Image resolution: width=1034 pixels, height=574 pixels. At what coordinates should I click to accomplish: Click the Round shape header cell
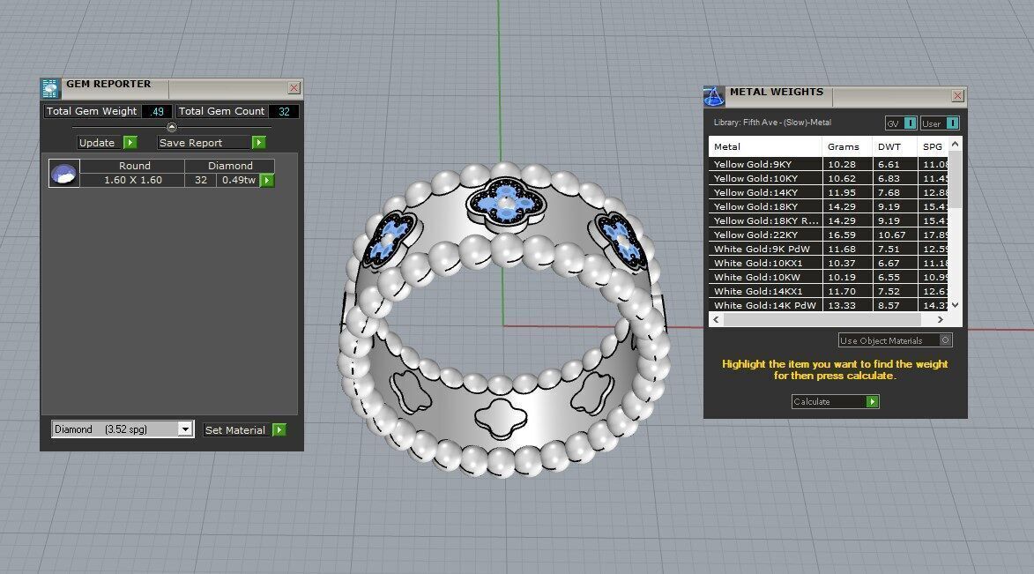click(x=132, y=166)
